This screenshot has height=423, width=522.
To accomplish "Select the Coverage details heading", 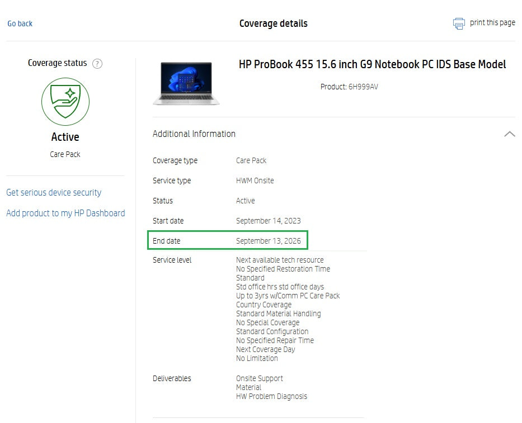I will [x=274, y=23].
